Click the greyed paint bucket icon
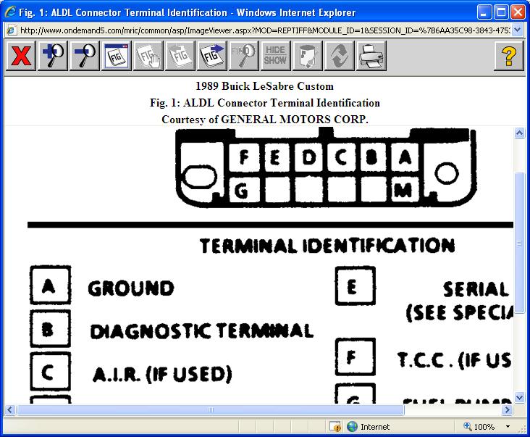This screenshot has height=437, width=530. (x=307, y=56)
